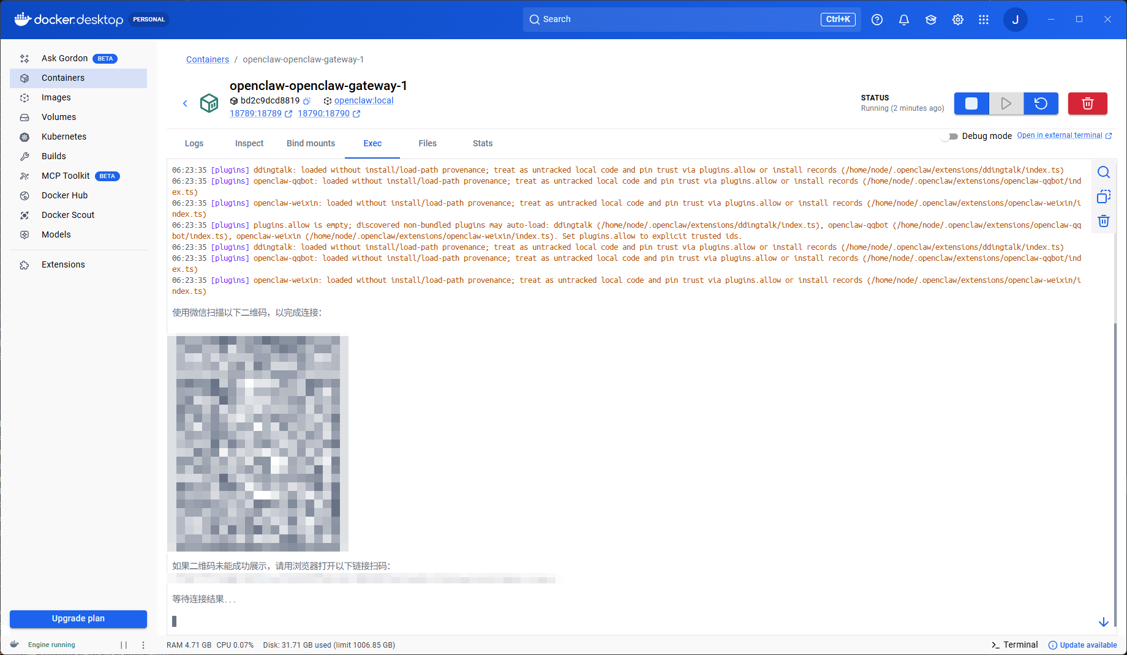This screenshot has height=655, width=1127.
Task: Pause the Docker engine
Action: pos(124,645)
